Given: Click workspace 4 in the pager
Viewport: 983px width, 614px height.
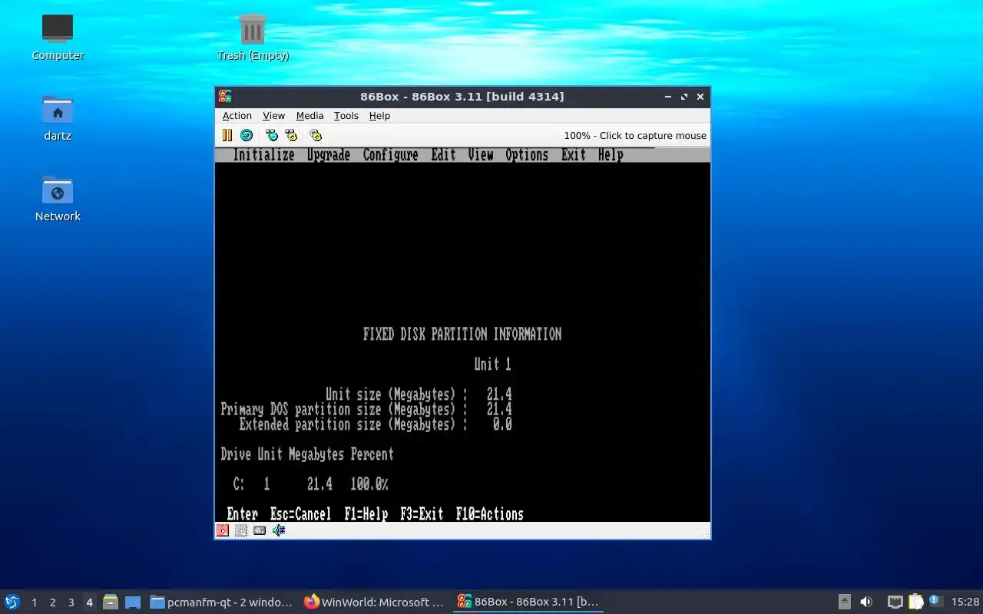Looking at the screenshot, I should click(90, 602).
